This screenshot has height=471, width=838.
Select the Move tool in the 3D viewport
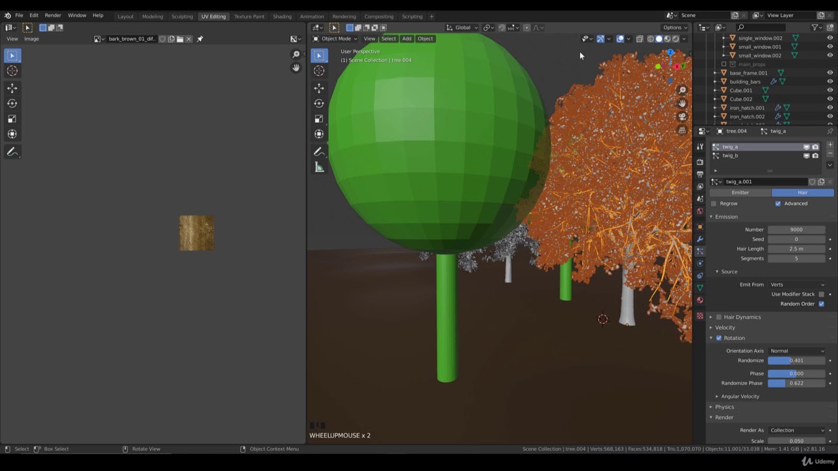(x=319, y=88)
